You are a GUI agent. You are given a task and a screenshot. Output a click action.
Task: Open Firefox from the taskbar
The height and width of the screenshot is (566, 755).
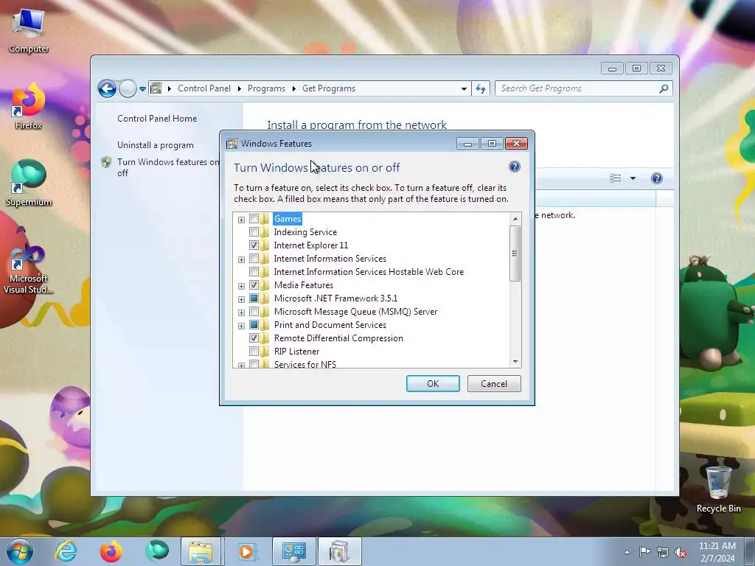click(x=111, y=551)
